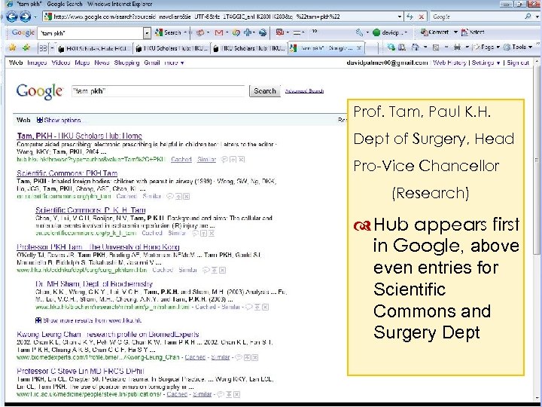The image size is (542, 407).
Task: Open the Tab List dropdown next to Quick Tabs
Action: (52, 48)
